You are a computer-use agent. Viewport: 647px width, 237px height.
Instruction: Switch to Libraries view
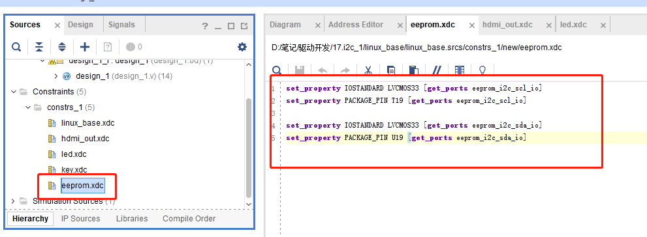132,219
